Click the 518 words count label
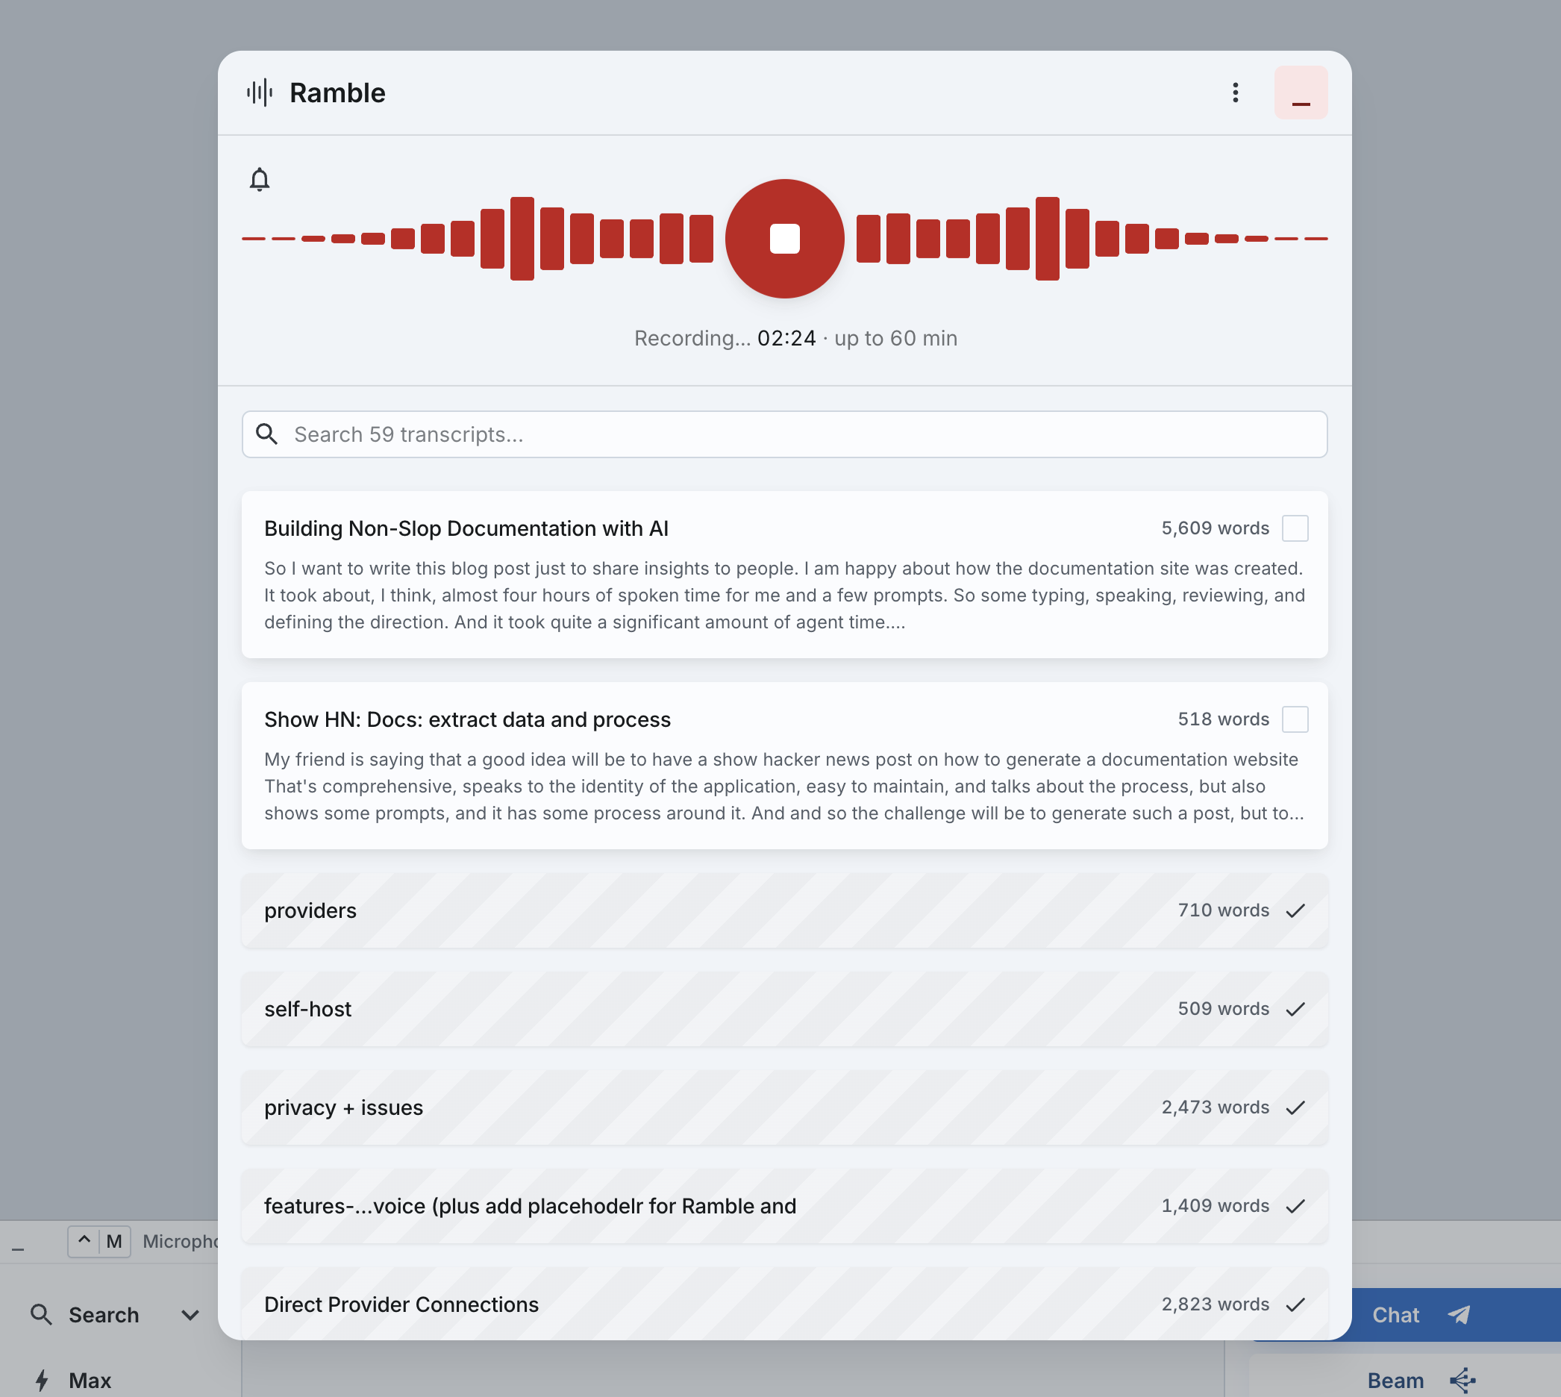 pyautogui.click(x=1223, y=719)
